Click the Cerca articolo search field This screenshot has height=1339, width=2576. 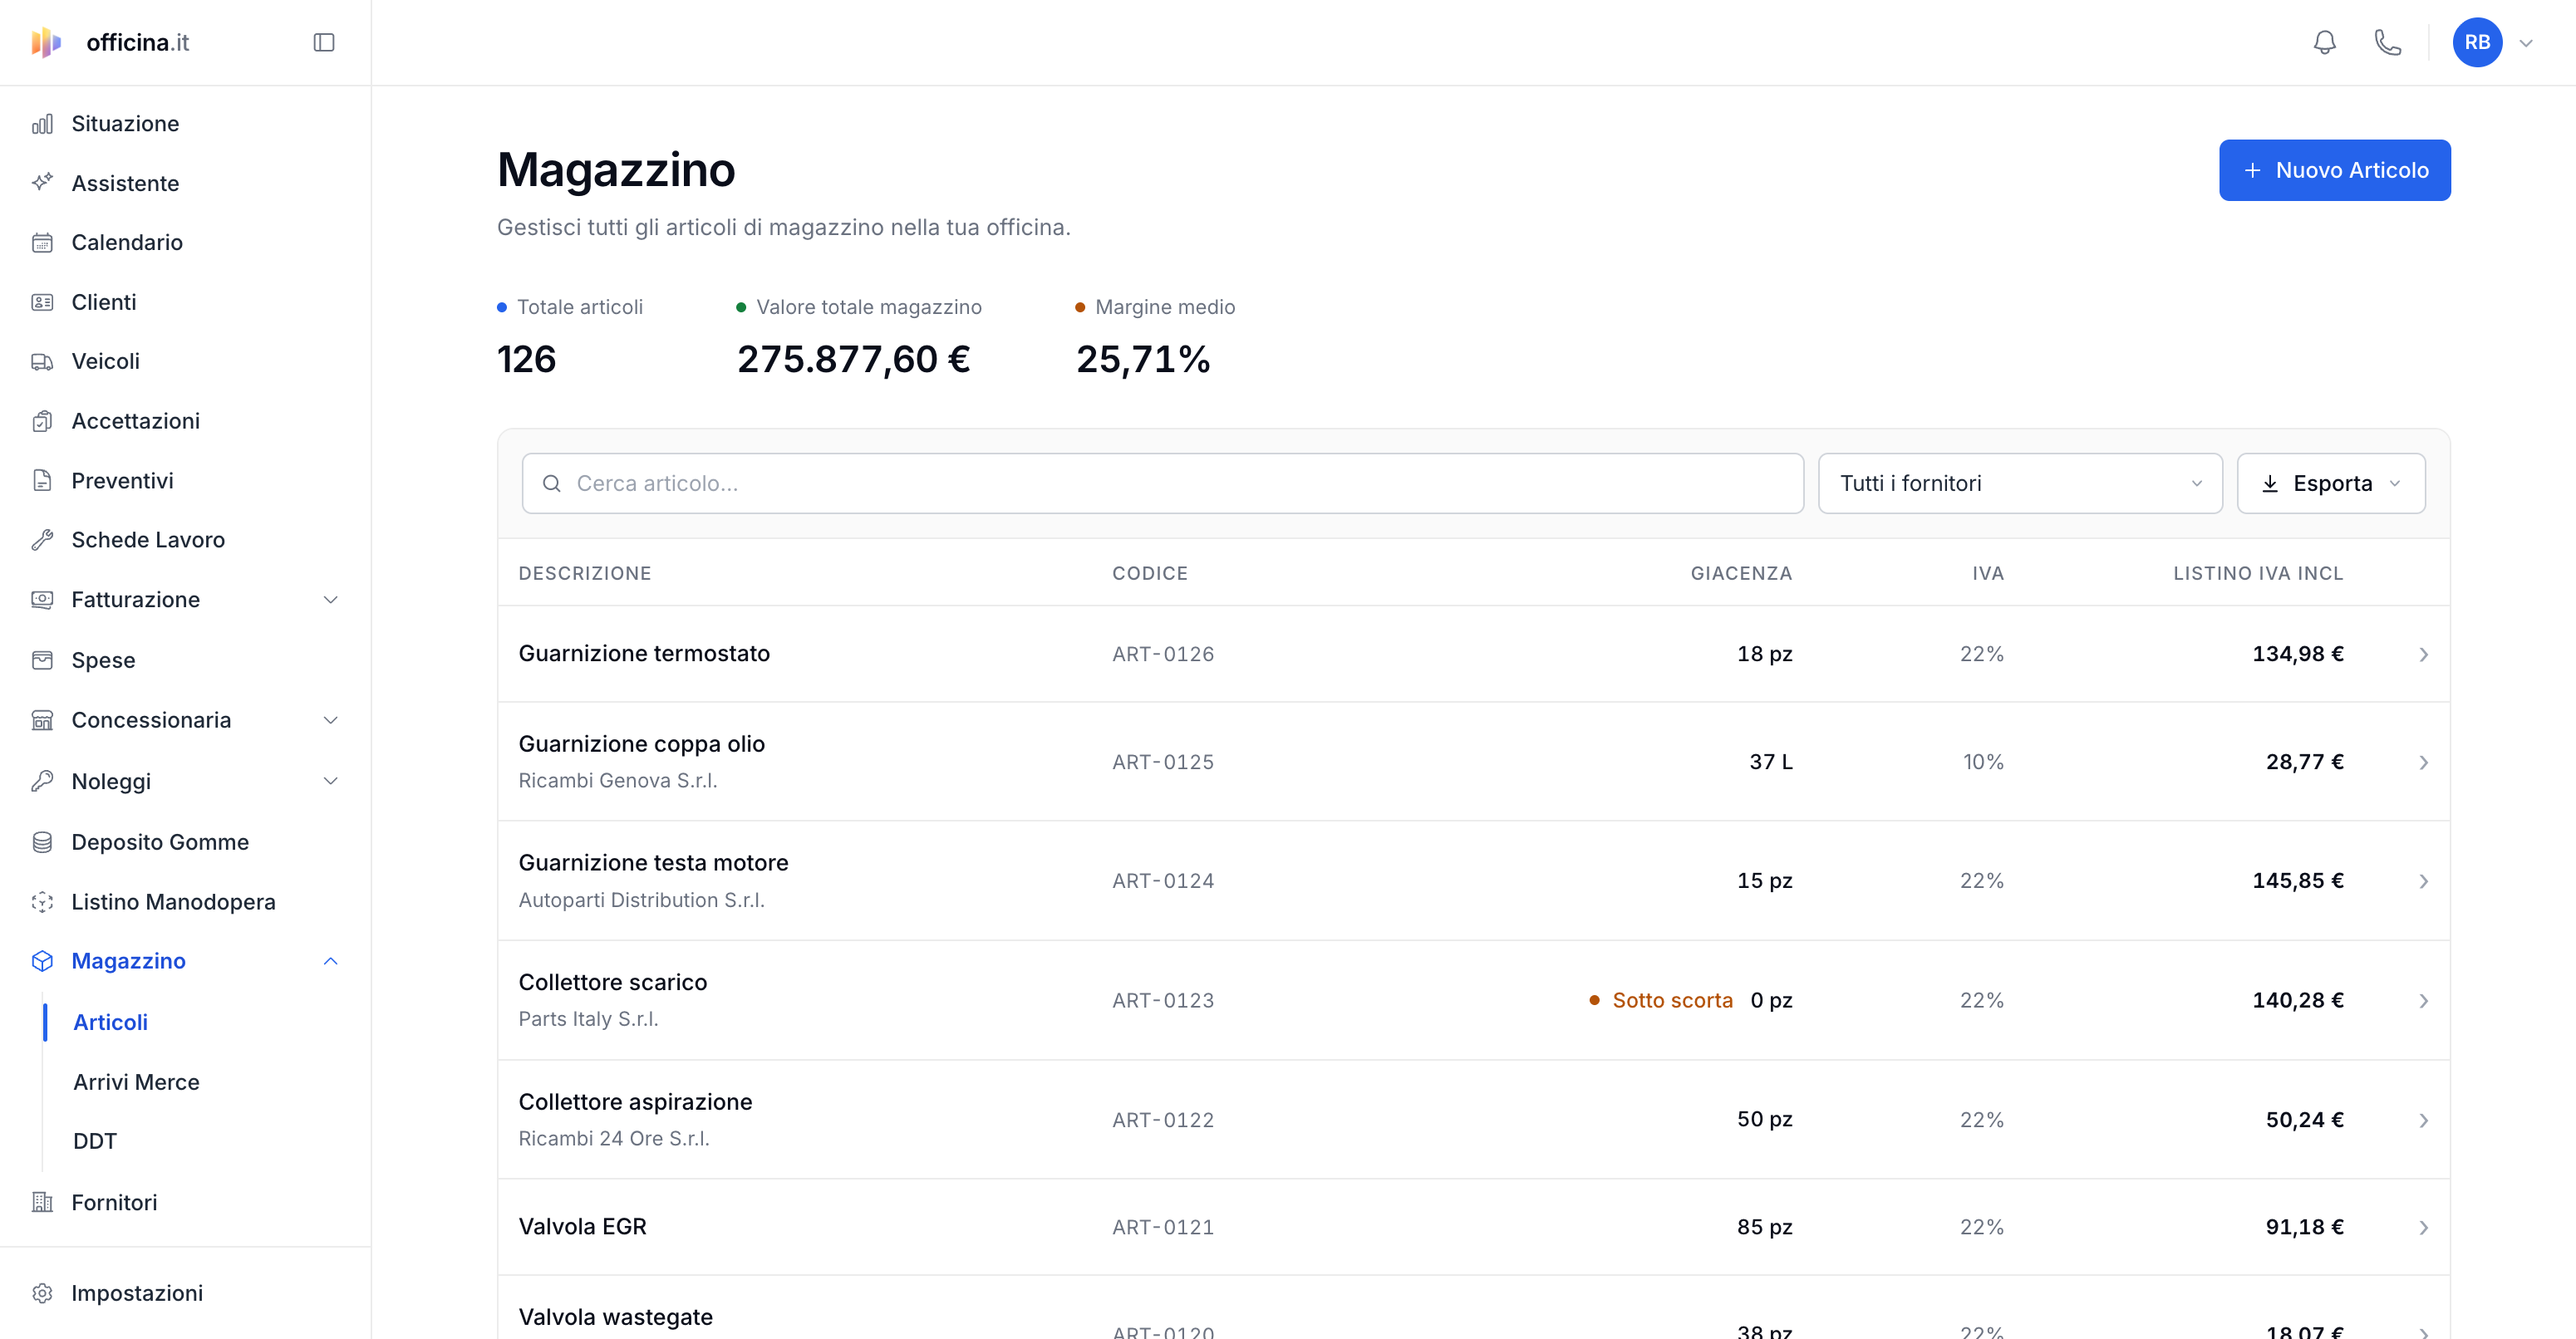click(1163, 483)
